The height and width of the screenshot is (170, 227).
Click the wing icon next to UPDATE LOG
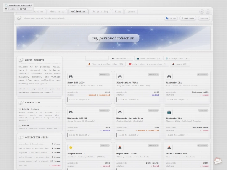21,102
